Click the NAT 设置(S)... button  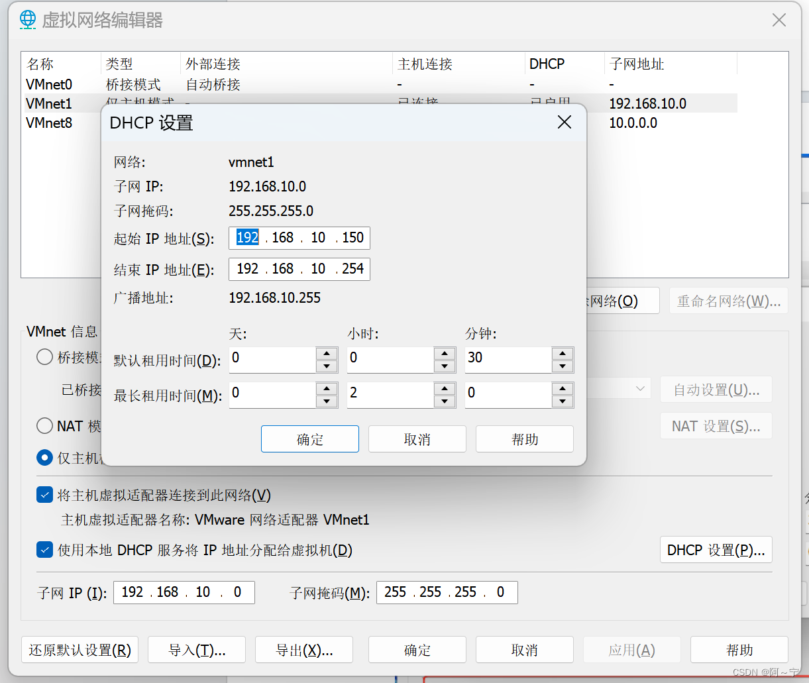[716, 426]
